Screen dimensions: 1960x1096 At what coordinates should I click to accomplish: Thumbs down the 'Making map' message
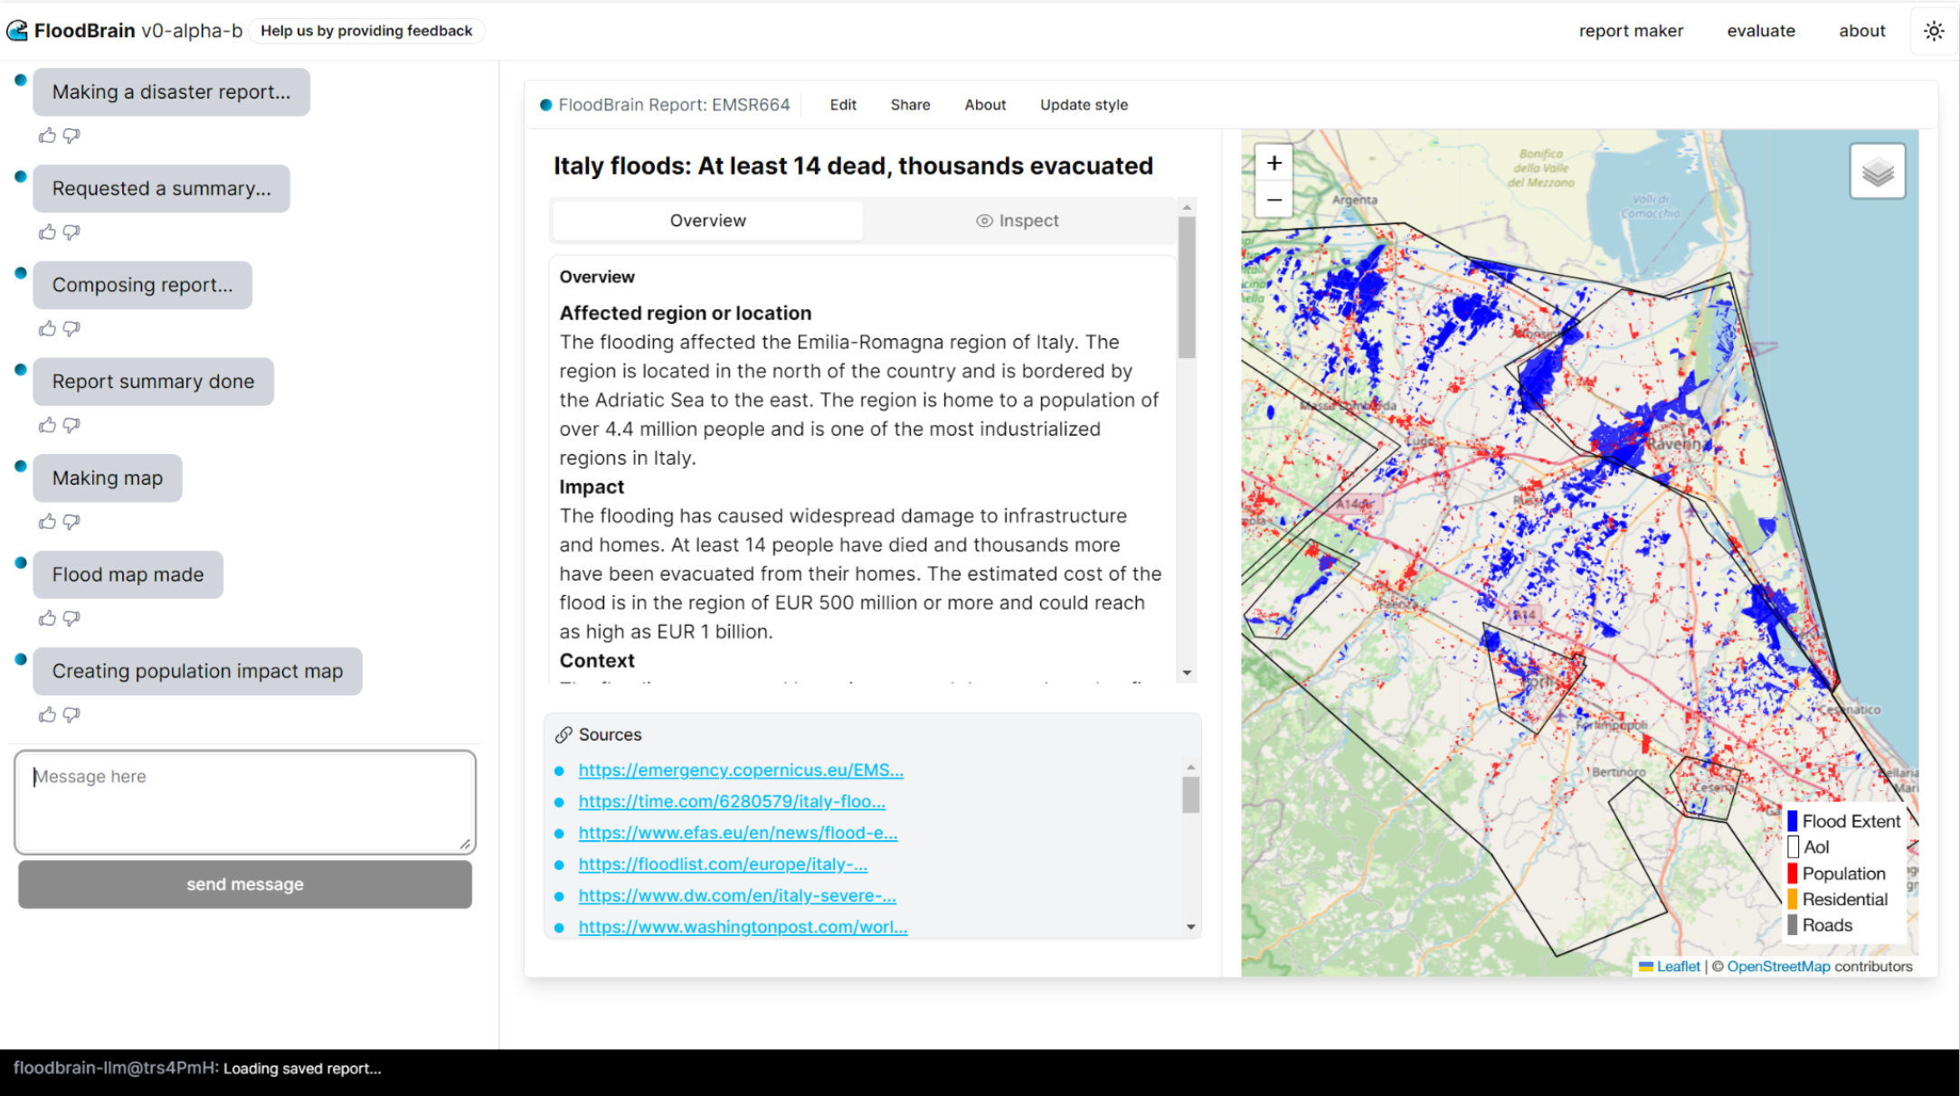(71, 522)
